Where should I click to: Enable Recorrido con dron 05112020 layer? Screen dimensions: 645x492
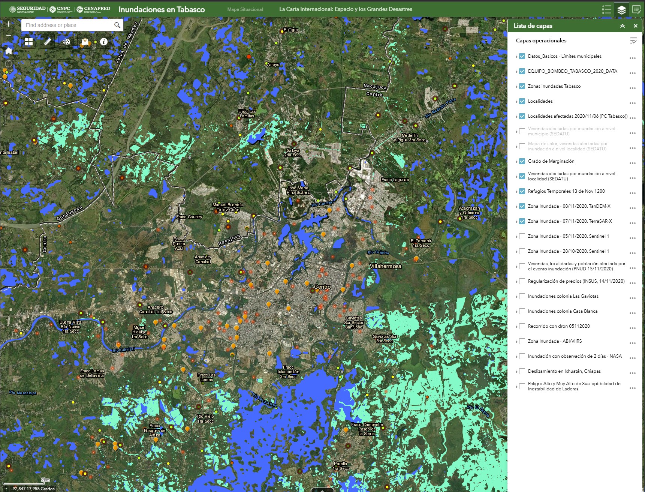click(522, 326)
